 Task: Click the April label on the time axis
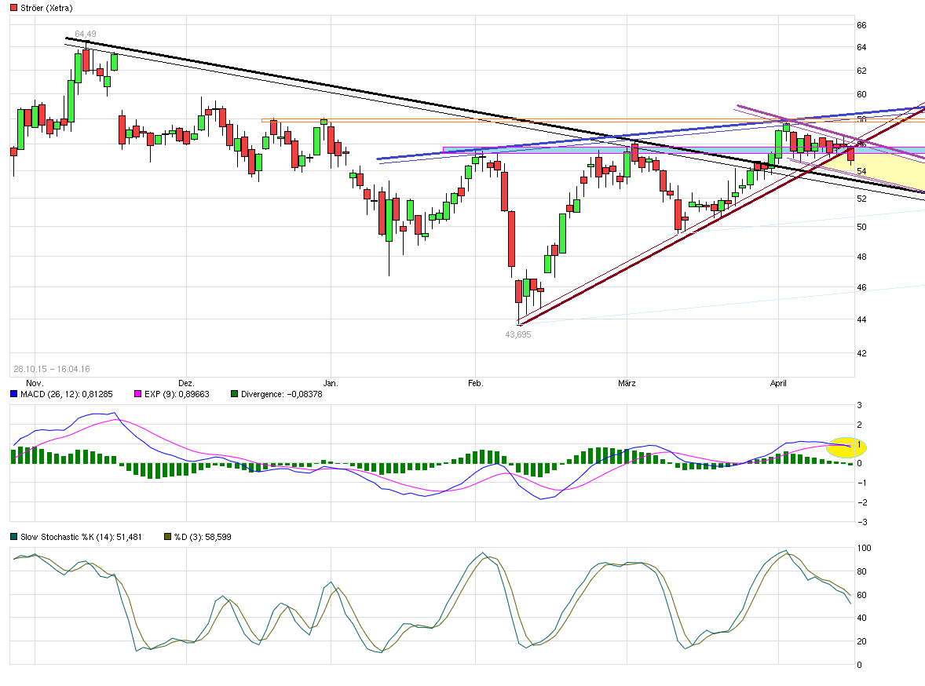[x=779, y=384]
